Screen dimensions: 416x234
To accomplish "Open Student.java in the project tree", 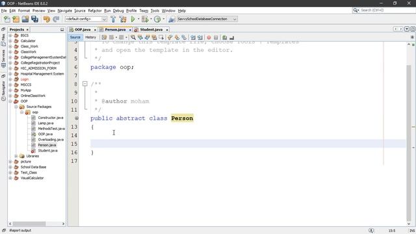I will [x=47, y=151].
